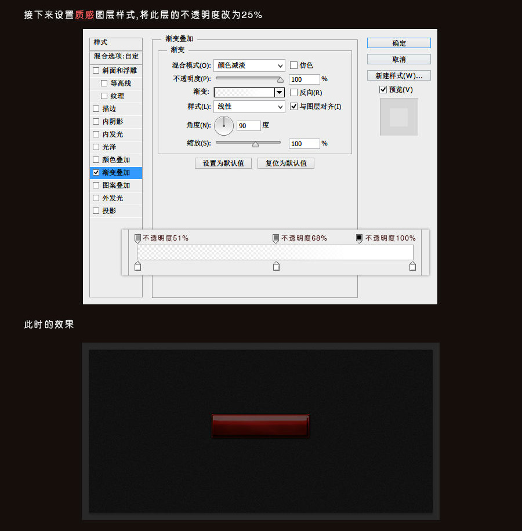Image resolution: width=522 pixels, height=531 pixels.
Task: Click the 取消 button
Action: pos(398,59)
